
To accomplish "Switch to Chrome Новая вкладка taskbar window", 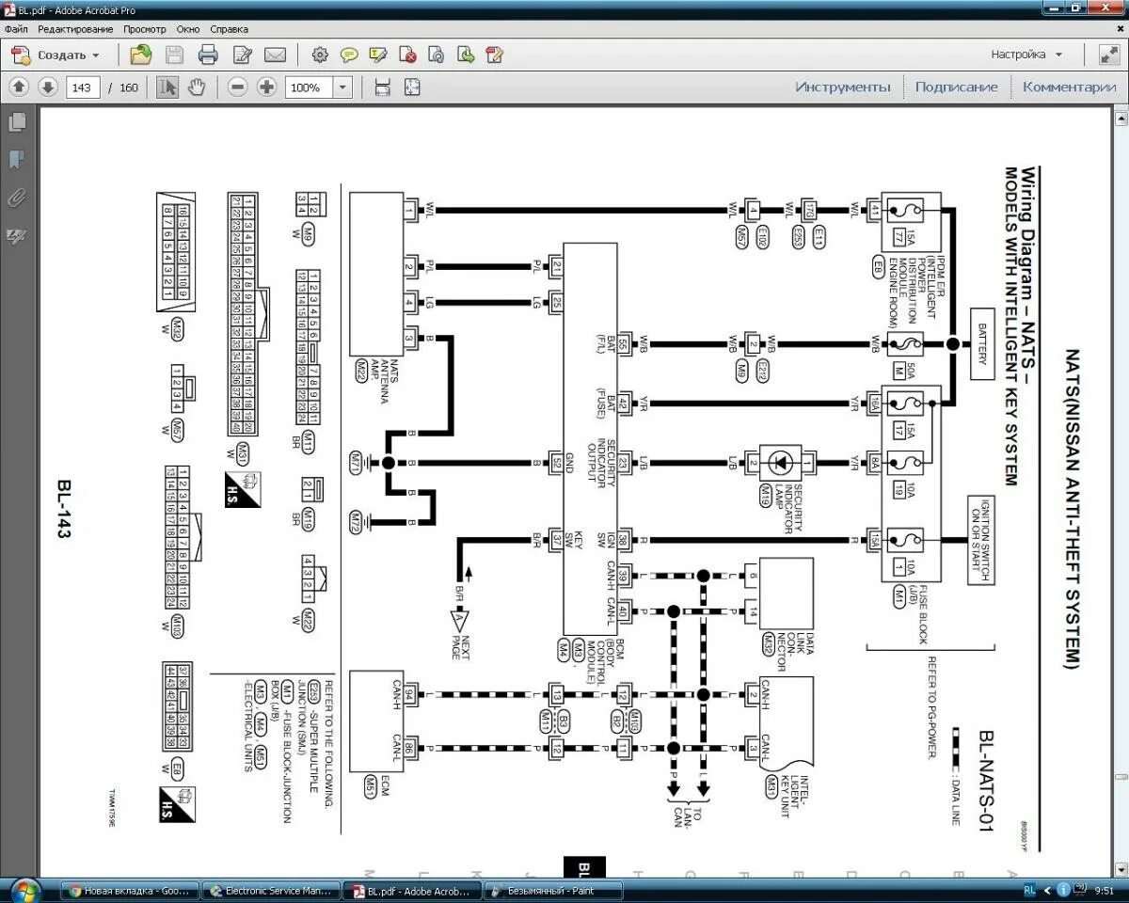I will pos(131,890).
